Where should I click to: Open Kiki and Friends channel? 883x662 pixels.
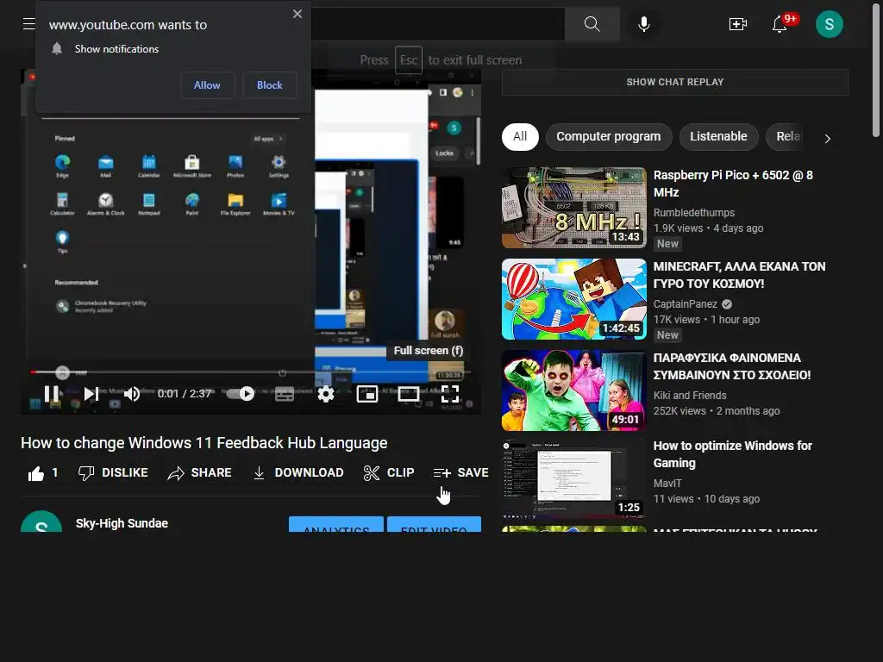[690, 395]
